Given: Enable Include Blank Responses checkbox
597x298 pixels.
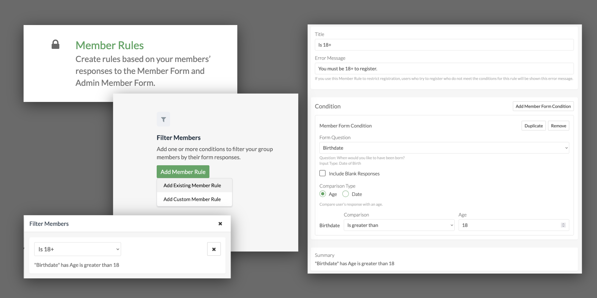Looking at the screenshot, I should point(323,173).
